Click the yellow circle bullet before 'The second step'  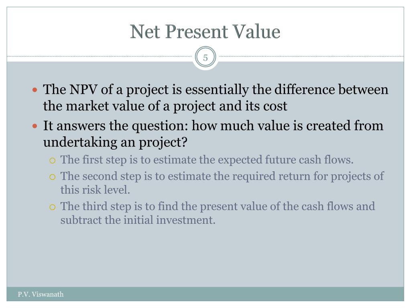[53, 177]
